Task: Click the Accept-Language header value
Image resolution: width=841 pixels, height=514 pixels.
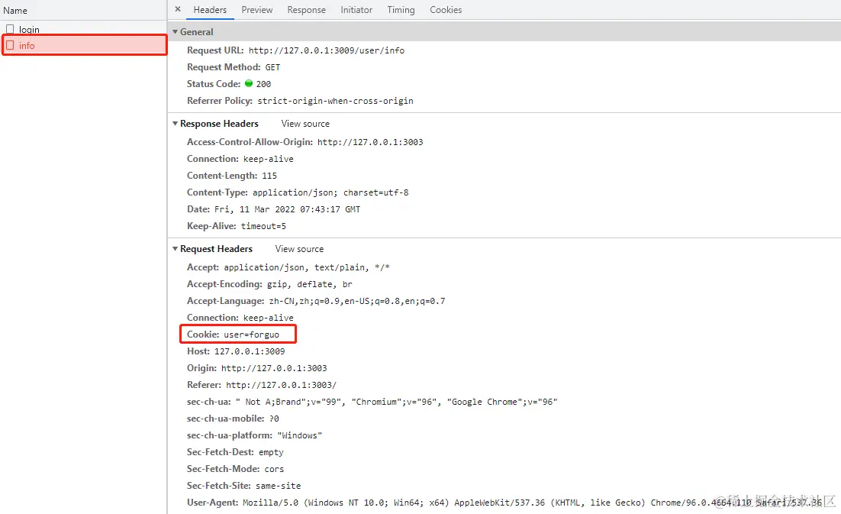Action: [x=356, y=301]
